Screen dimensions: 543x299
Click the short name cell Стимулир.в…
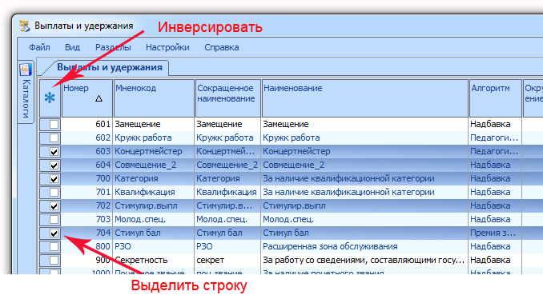pos(228,205)
